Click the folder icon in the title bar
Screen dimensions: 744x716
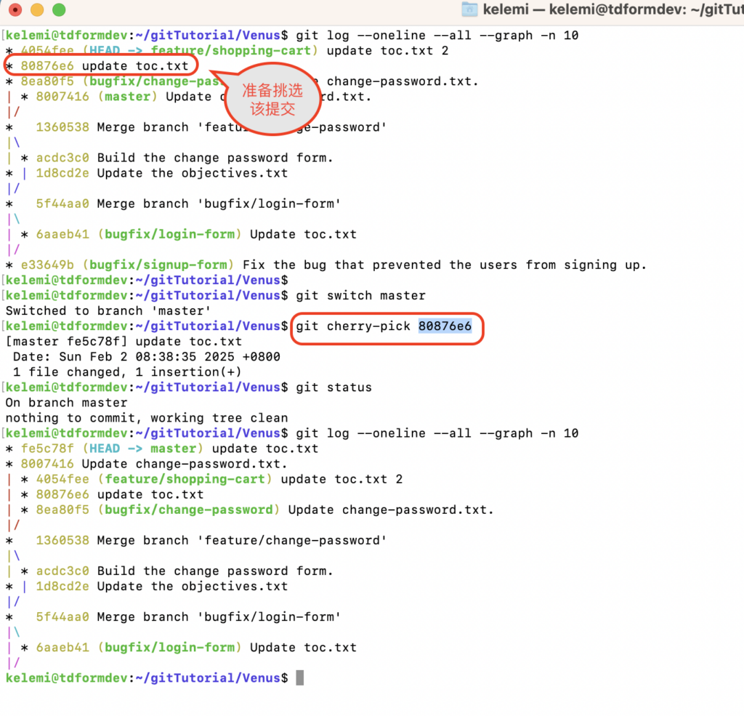pos(469,9)
